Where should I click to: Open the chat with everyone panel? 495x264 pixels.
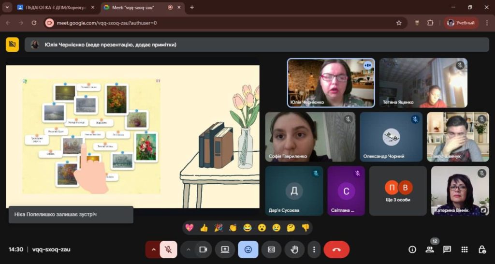click(x=447, y=249)
